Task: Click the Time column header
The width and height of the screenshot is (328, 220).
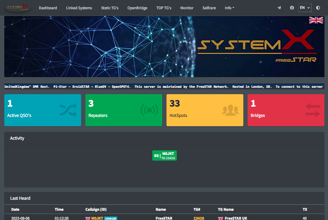Action: pos(59,209)
